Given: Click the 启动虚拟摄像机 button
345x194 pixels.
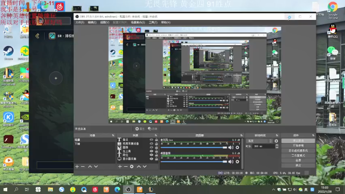Looking at the screenshot, I should point(298,150).
